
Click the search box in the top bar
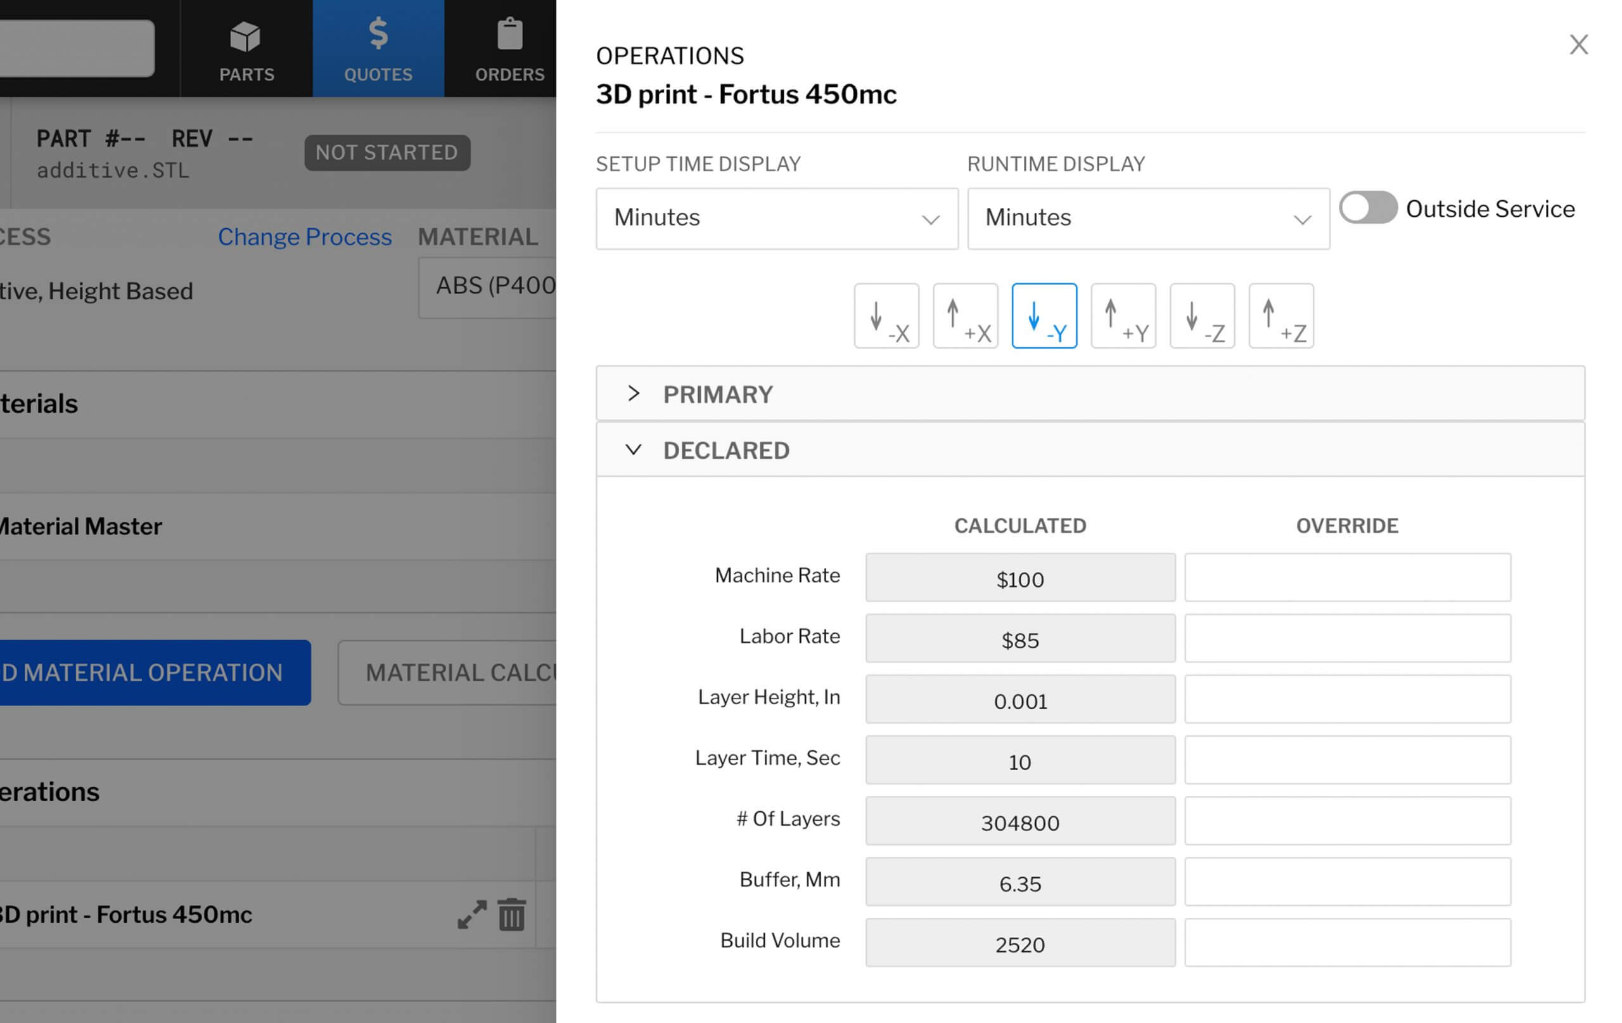pos(77,48)
